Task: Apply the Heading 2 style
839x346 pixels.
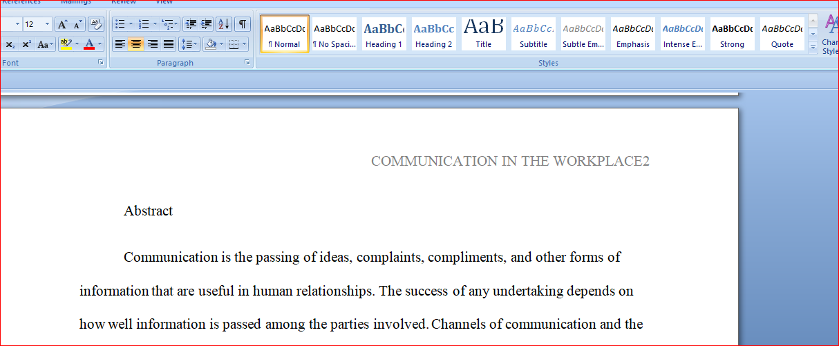Action: pyautogui.click(x=434, y=34)
